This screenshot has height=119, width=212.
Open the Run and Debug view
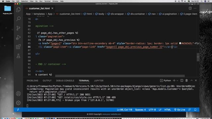(x=18, y=37)
